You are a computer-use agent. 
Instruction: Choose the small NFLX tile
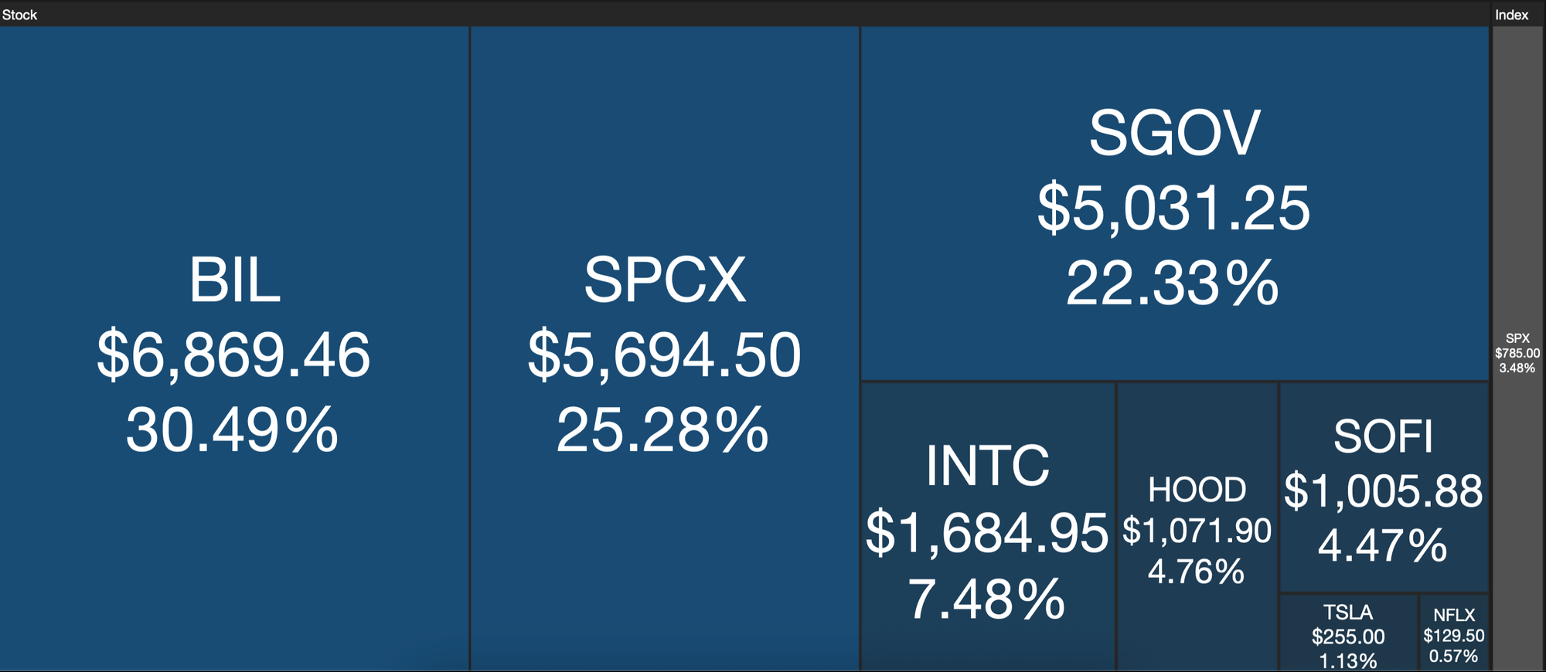click(1454, 633)
